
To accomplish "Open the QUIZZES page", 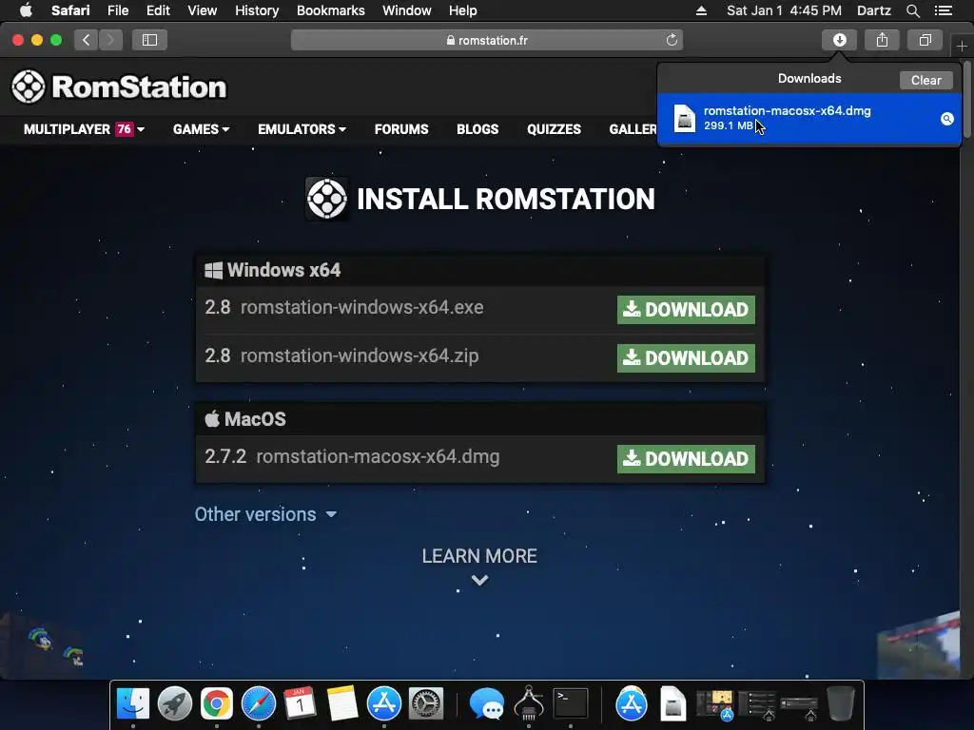I will pyautogui.click(x=555, y=129).
